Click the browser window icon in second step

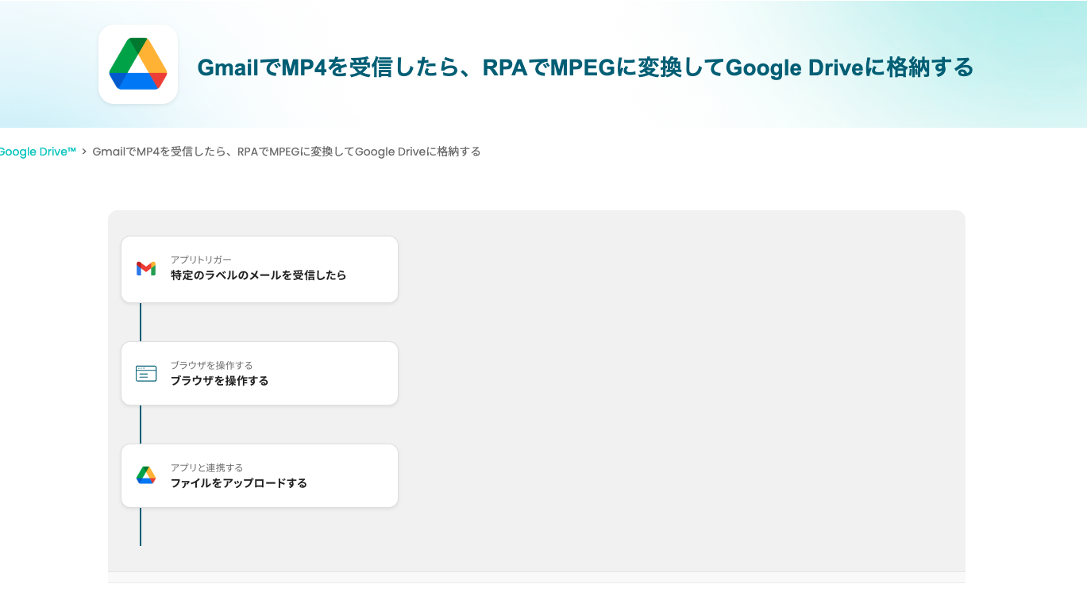146,374
